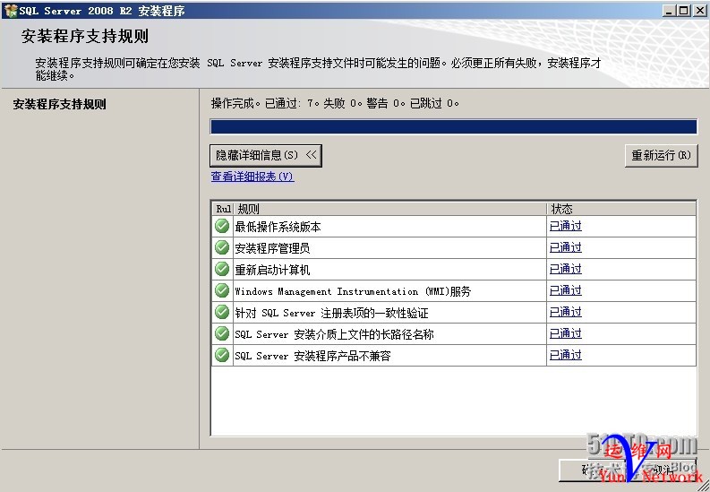This screenshot has width=710, height=492.
Task: Select 安装程序支持规则 step in left sidebar
Action: click(x=59, y=104)
